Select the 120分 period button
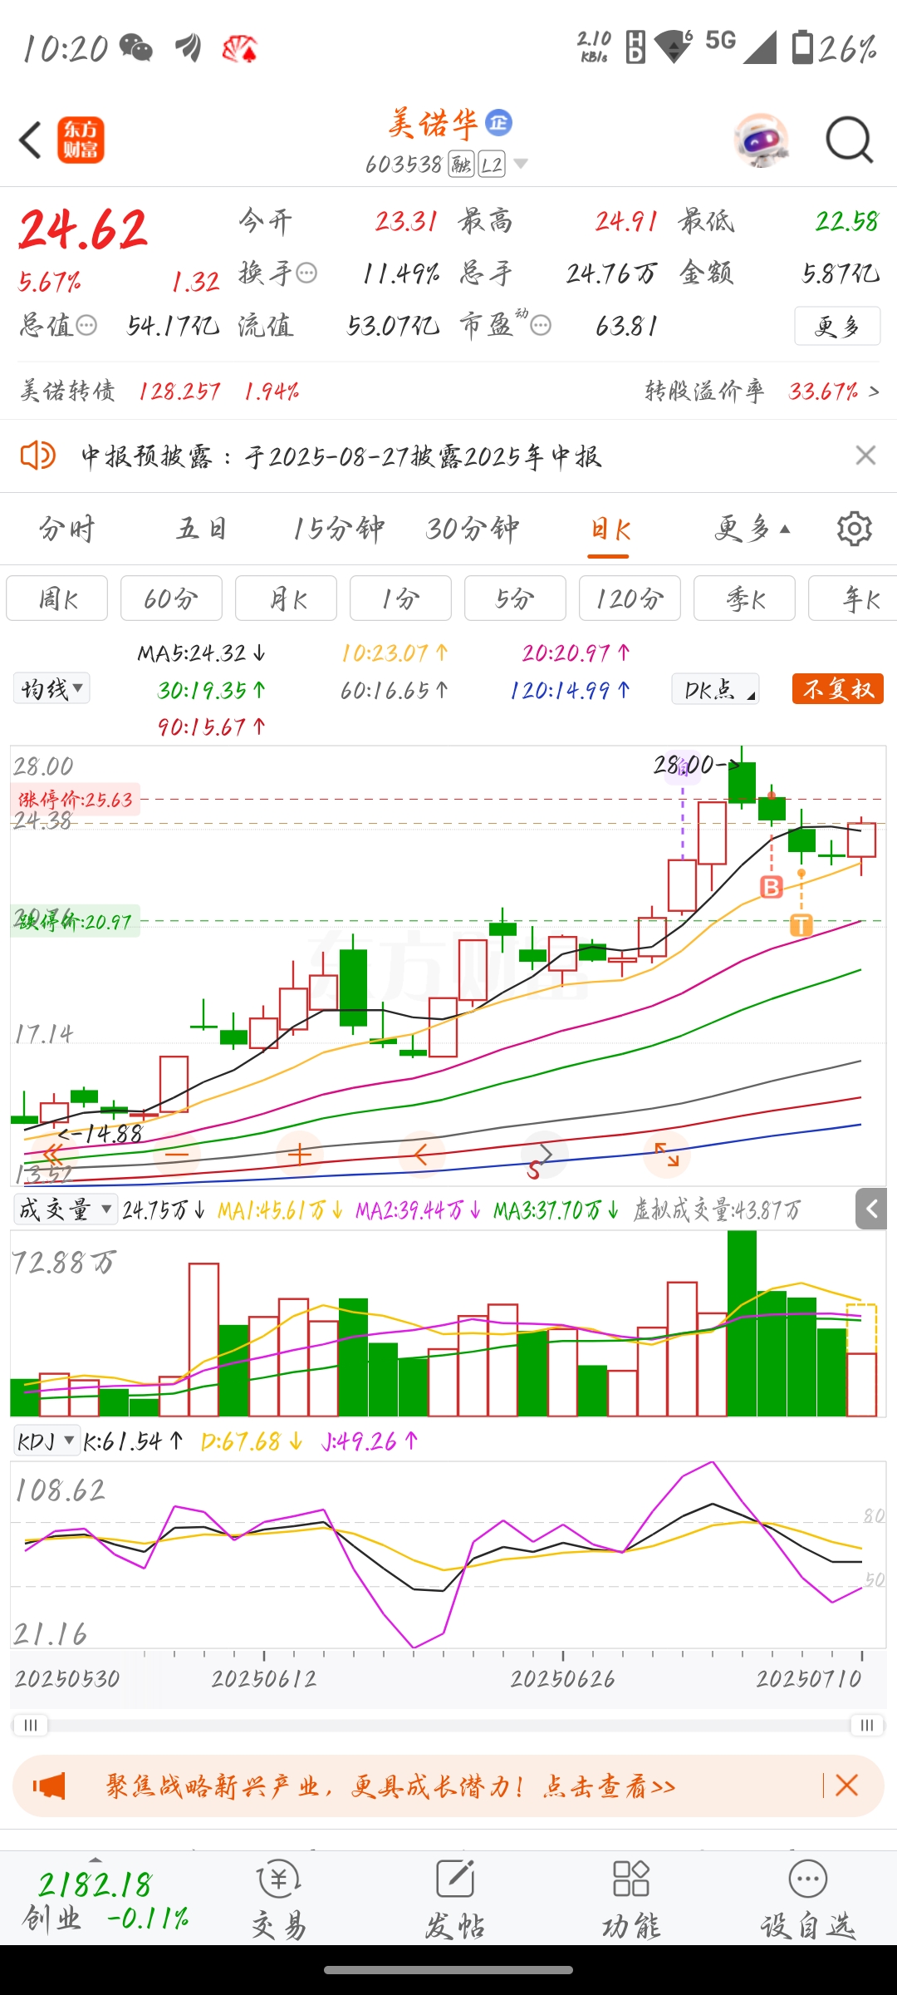The height and width of the screenshot is (1995, 897). [x=630, y=598]
